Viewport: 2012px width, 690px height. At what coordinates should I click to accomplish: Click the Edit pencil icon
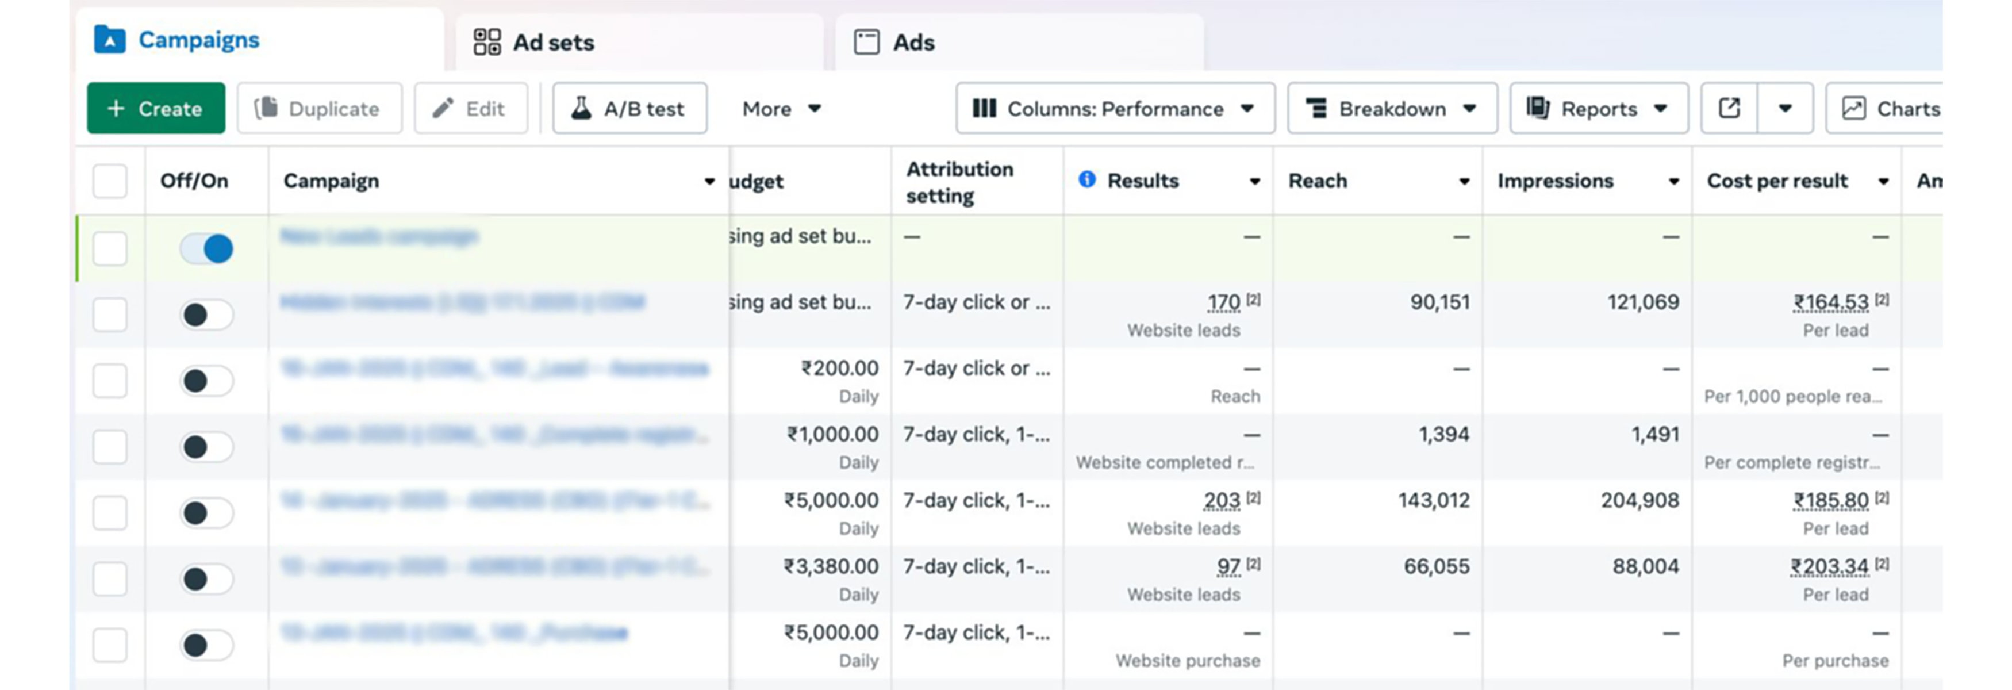pyautogui.click(x=443, y=109)
